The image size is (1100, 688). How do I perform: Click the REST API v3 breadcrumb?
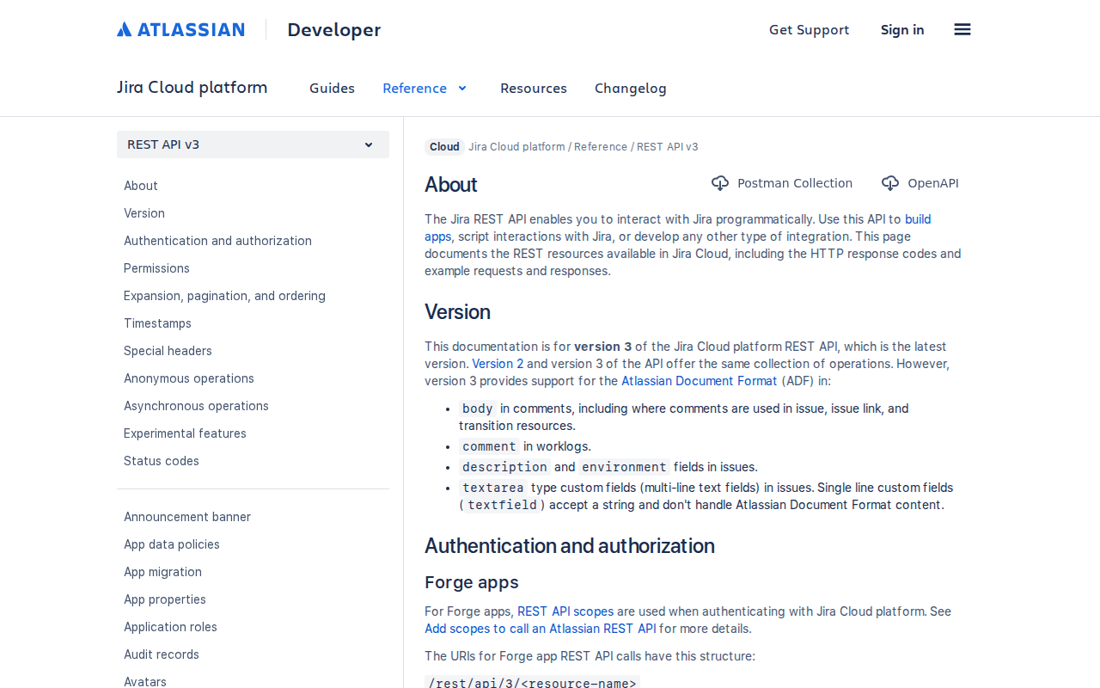(668, 146)
